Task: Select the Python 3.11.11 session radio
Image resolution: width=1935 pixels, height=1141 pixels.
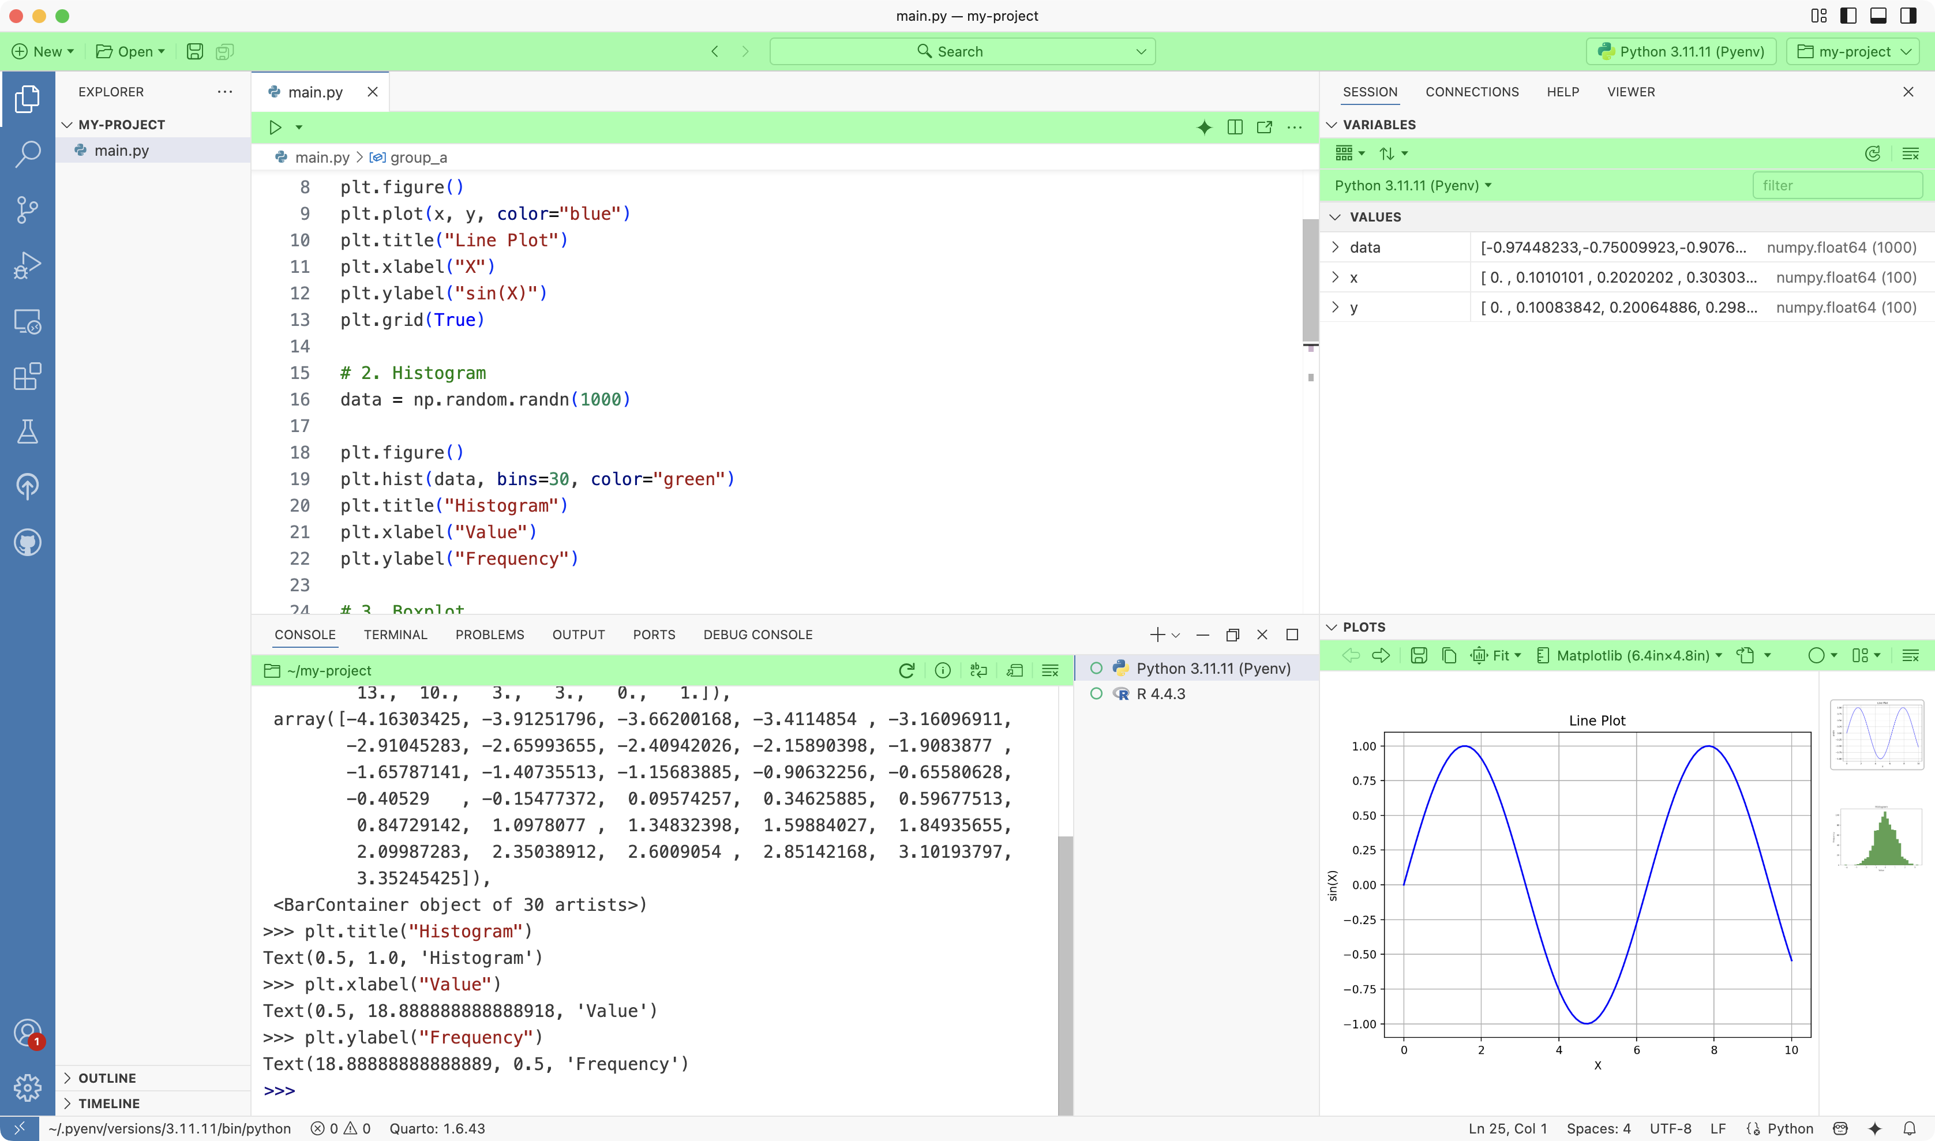Action: (x=1096, y=667)
